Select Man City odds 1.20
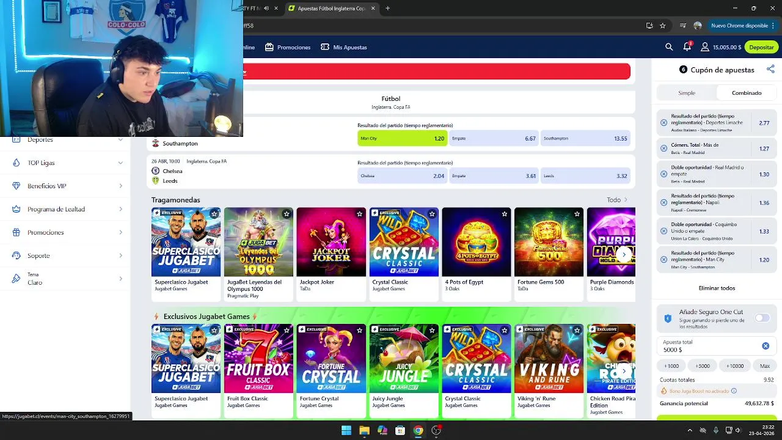This screenshot has width=782, height=440. tap(402, 138)
